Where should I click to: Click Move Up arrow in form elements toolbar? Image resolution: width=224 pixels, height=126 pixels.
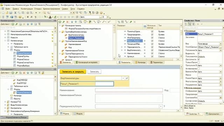[x=72, y=22]
